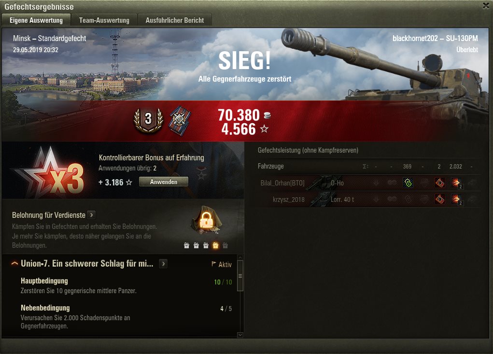
Task: Click the Anwenden button
Action: click(x=164, y=182)
